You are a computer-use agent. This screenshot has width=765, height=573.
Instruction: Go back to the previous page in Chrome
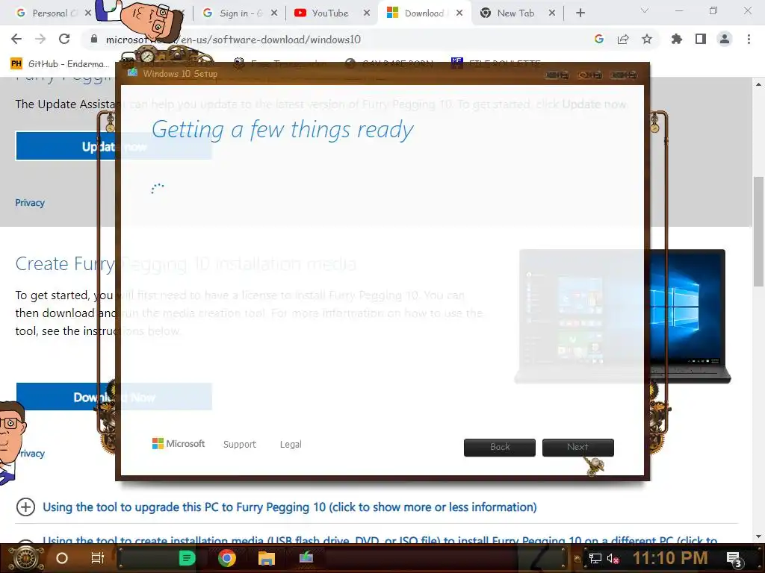click(x=16, y=39)
